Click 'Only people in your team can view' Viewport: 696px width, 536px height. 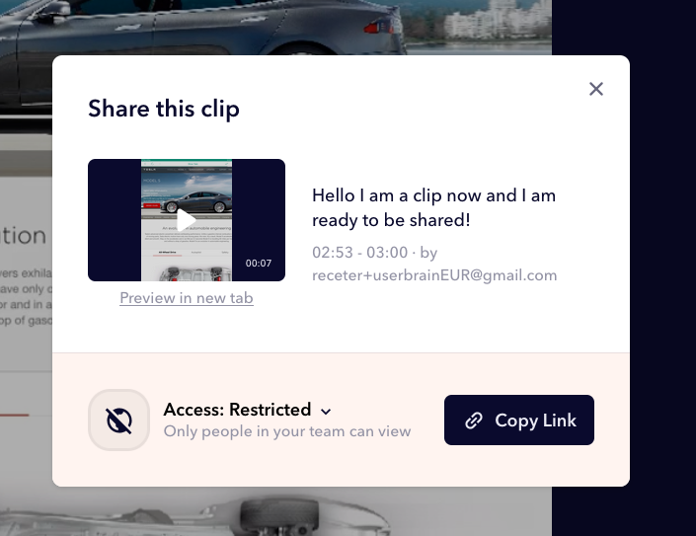(287, 431)
